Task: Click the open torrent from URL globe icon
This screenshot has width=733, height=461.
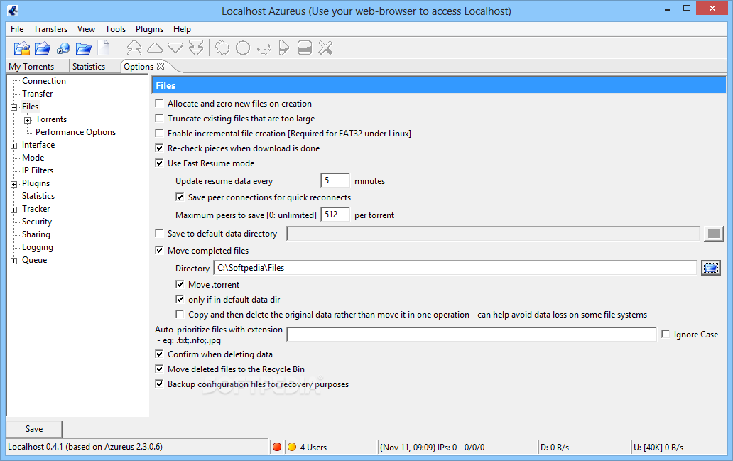Action: [x=63, y=48]
